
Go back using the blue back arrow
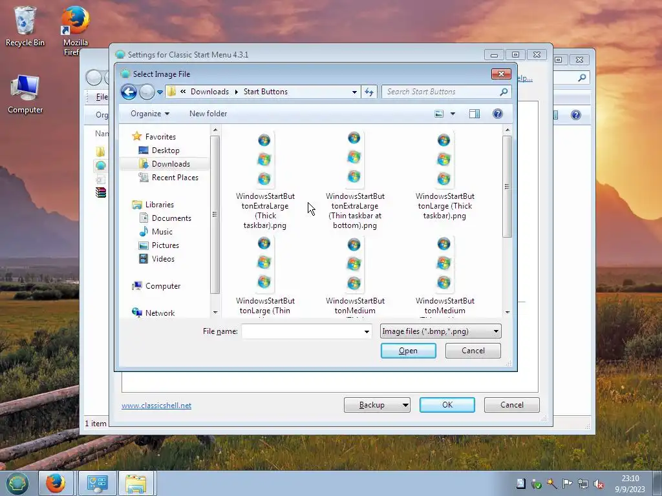[x=129, y=92]
